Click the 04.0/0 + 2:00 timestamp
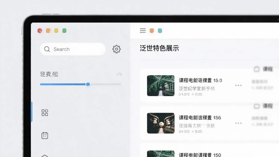This screenshot has width=279, height=157. (x=190, y=132)
